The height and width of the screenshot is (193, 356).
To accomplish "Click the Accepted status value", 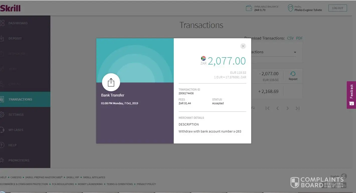I will click(x=218, y=103).
